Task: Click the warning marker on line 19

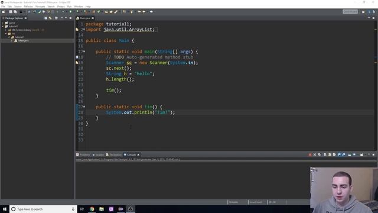Action: 77,62
